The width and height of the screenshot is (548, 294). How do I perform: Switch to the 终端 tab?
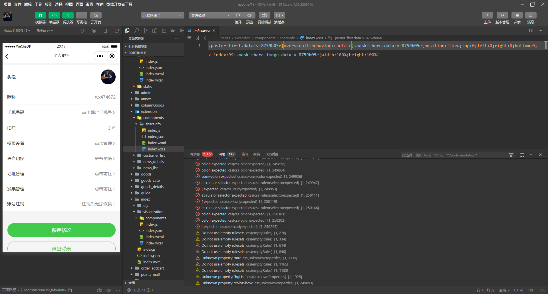coord(257,154)
